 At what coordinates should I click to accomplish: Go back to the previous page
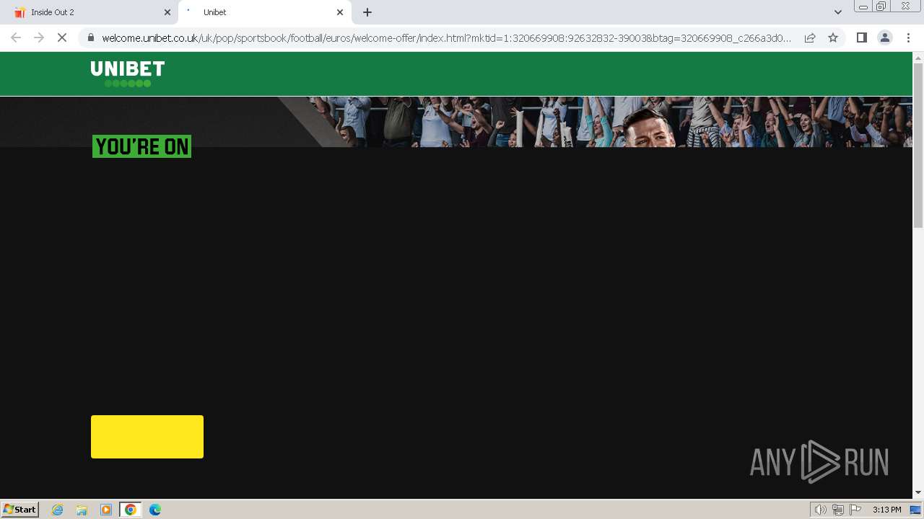[x=16, y=37]
